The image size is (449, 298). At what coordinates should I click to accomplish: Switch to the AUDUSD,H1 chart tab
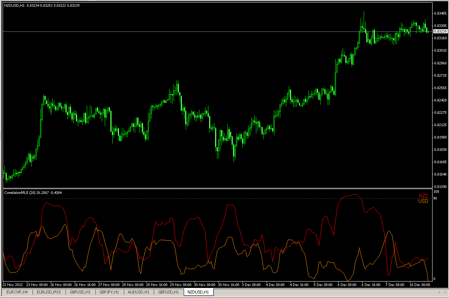click(x=138, y=292)
